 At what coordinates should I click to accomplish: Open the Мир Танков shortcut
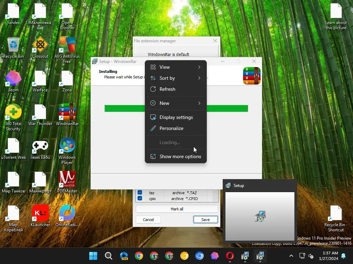tap(13, 182)
